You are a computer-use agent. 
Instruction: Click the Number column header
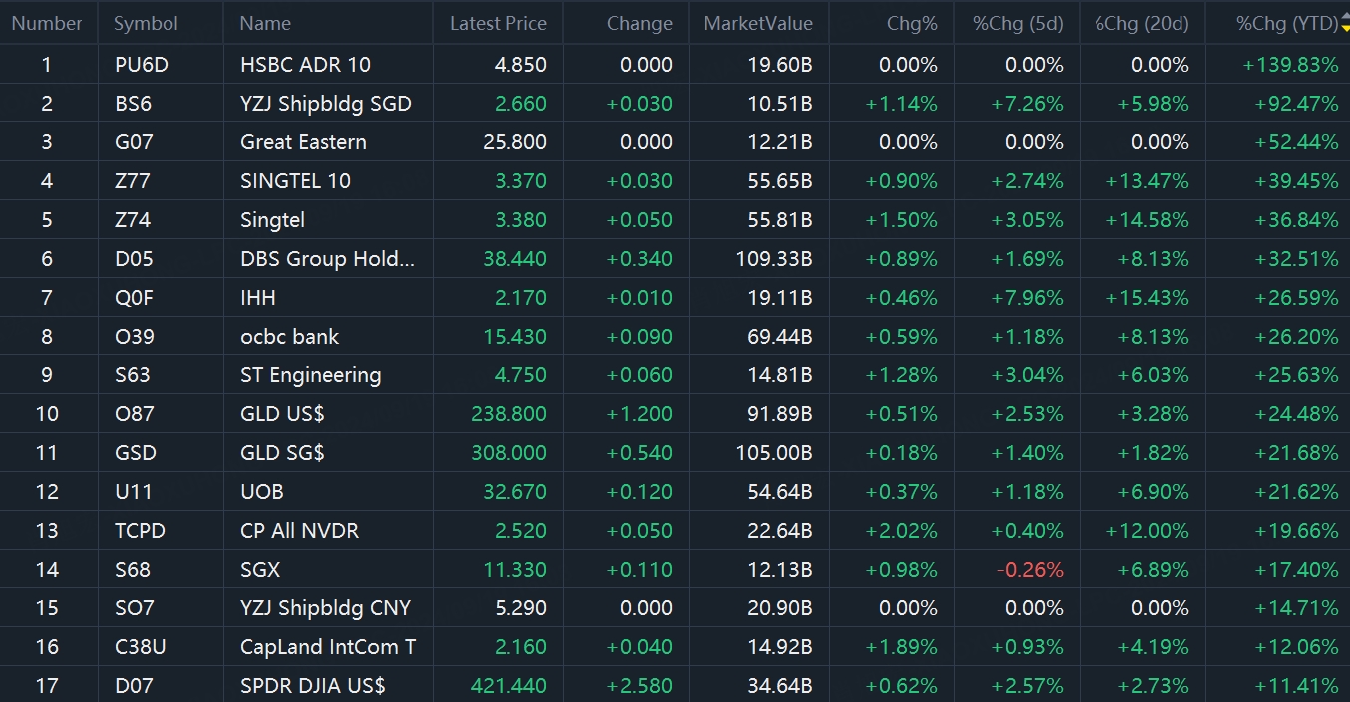47,23
